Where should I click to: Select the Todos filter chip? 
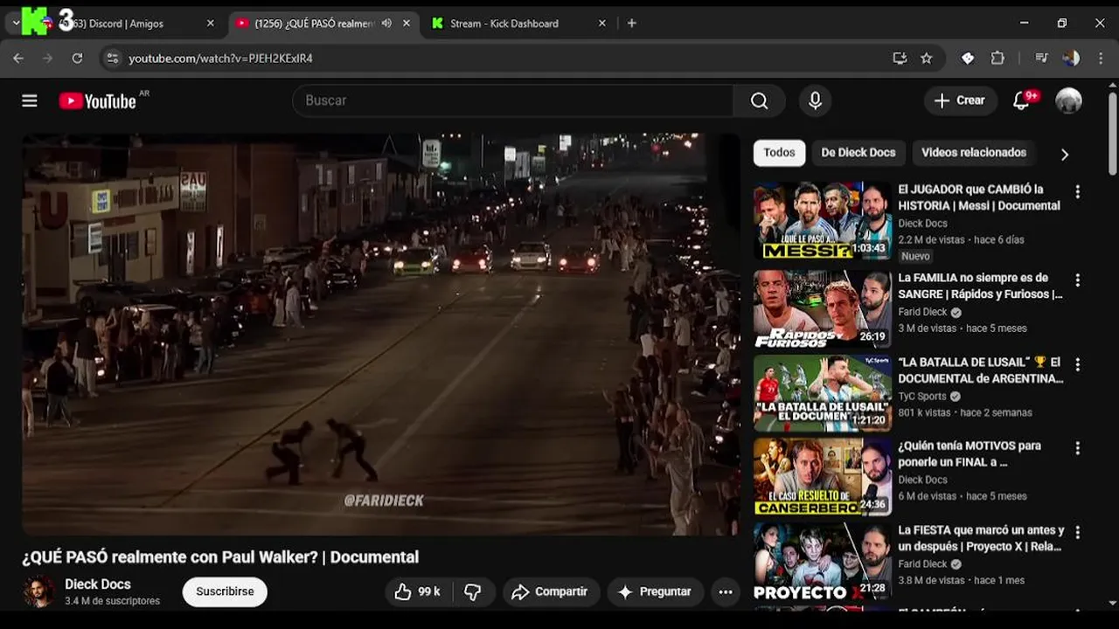[779, 152]
